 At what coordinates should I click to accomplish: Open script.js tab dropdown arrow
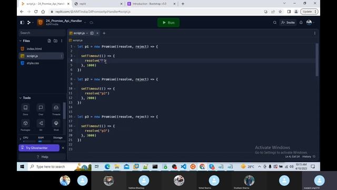(87, 33)
